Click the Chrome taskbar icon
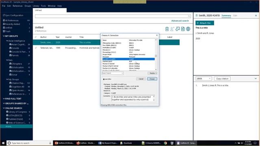Viewport: 260px width, 146px height. point(165,143)
